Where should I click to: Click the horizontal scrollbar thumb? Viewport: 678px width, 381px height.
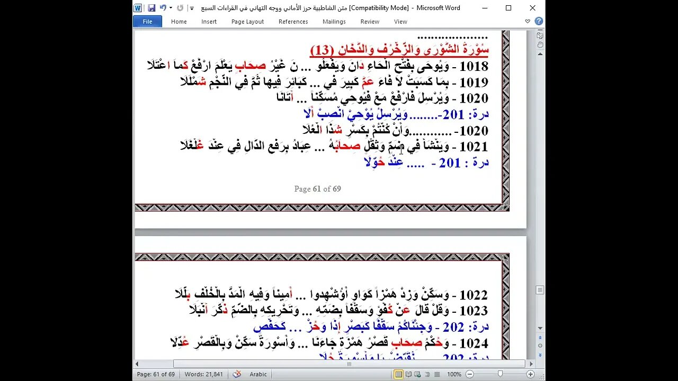pos(349,364)
